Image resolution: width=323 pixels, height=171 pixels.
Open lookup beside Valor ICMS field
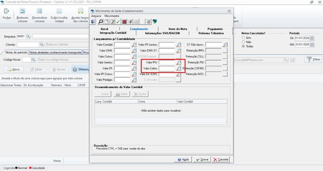134,50
